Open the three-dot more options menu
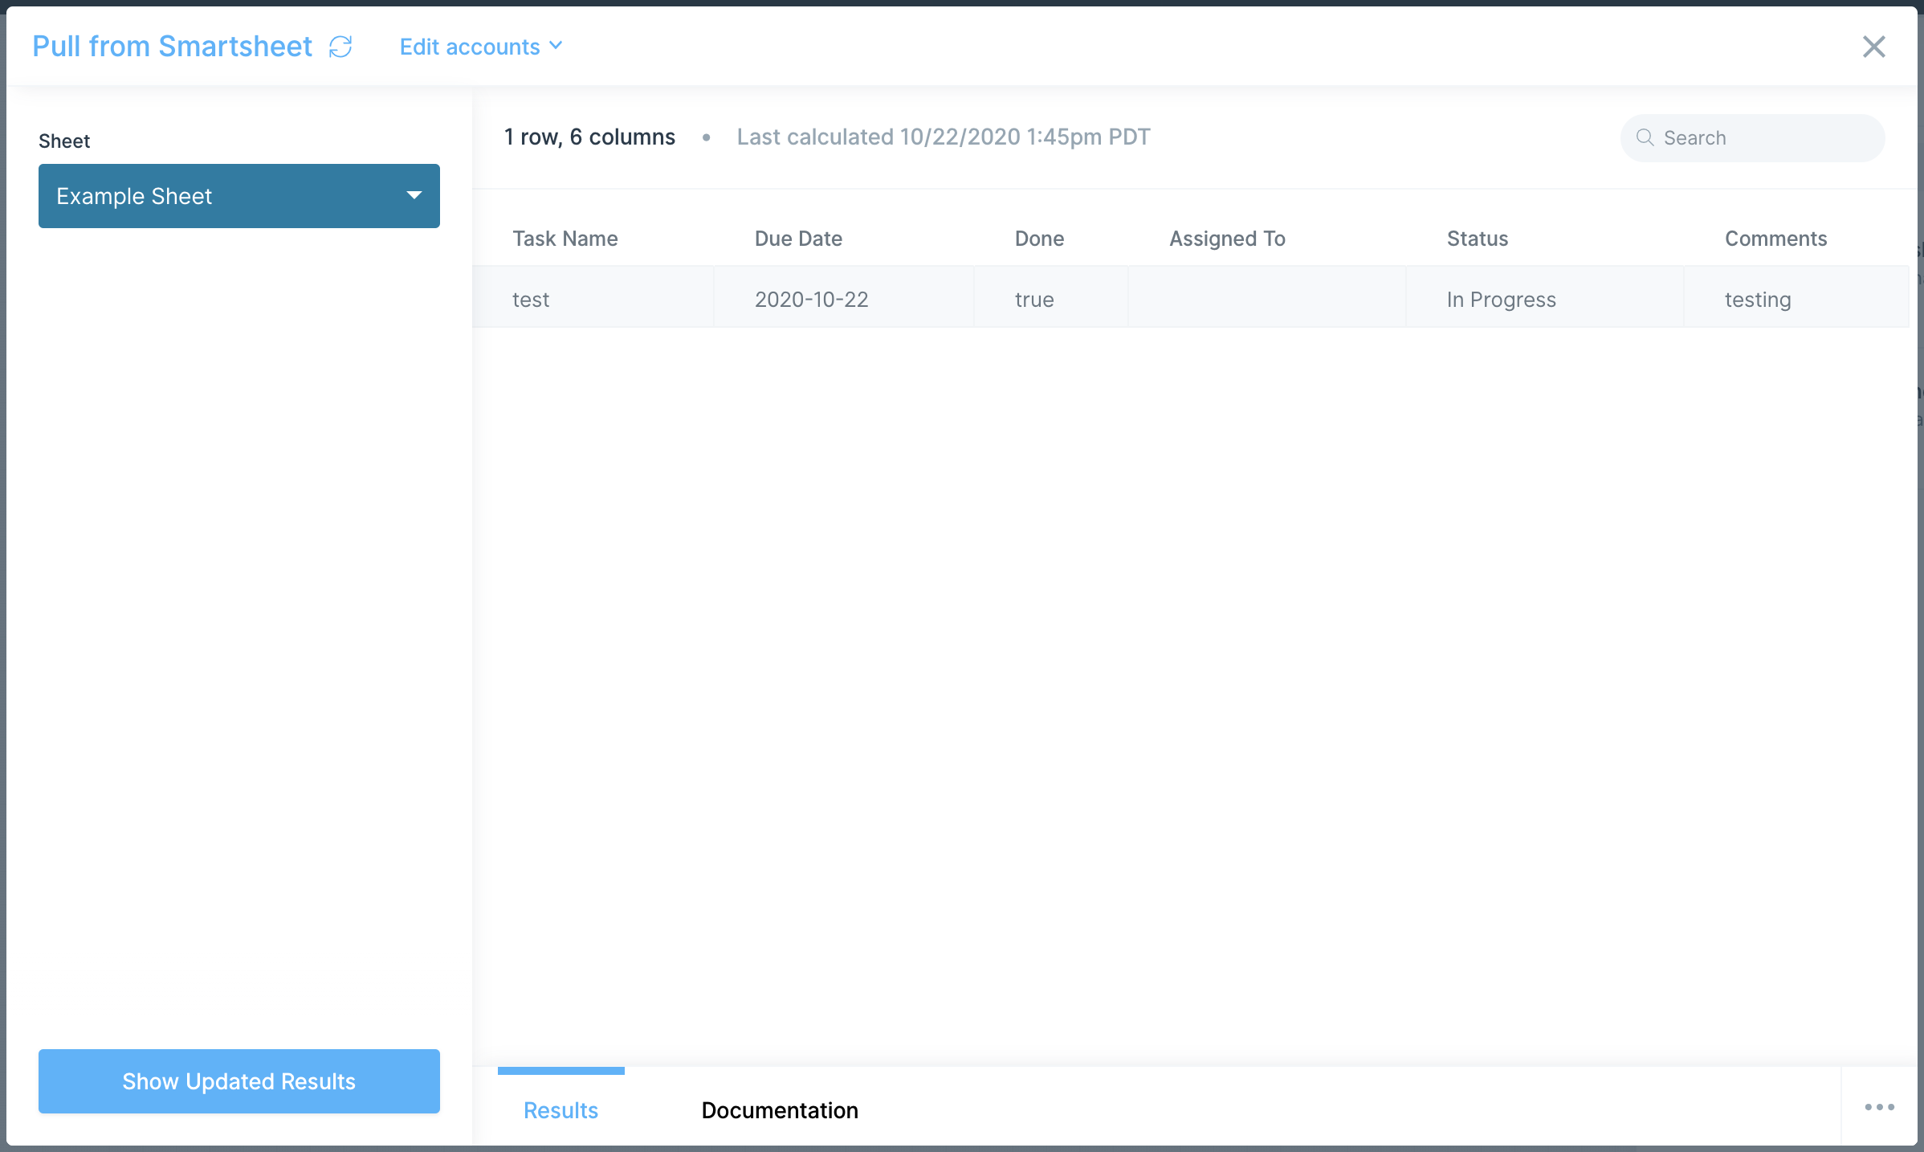Image resolution: width=1924 pixels, height=1152 pixels. point(1879,1107)
